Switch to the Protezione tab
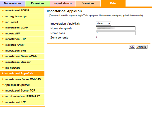This screenshot has width=152, height=115. point(38,3)
